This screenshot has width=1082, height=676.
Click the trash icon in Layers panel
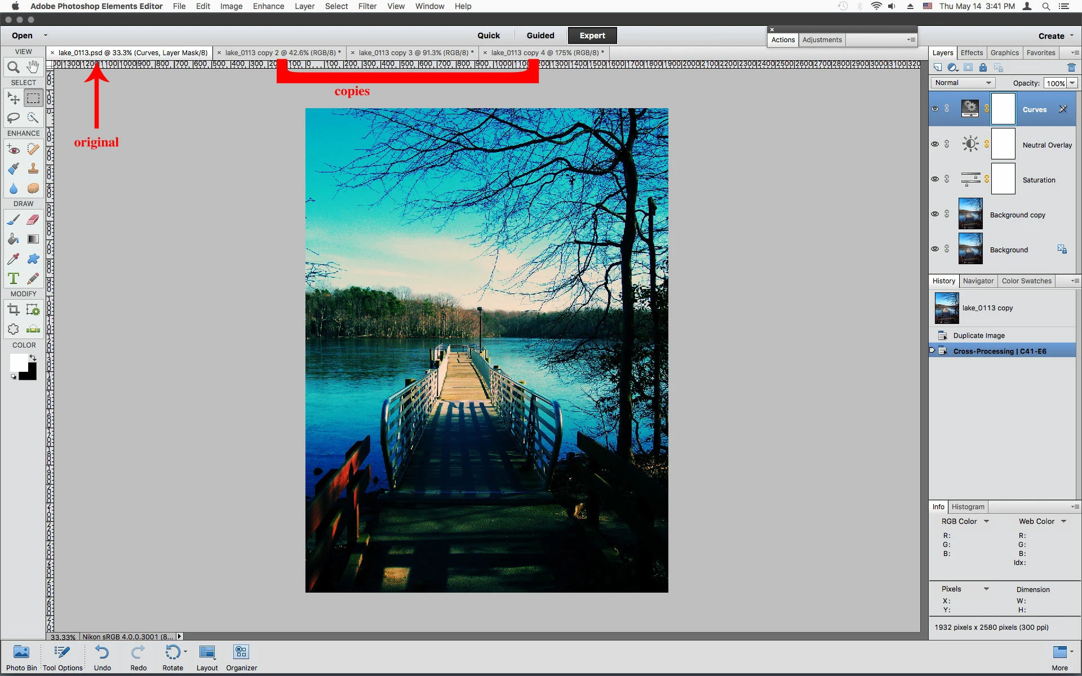pyautogui.click(x=1071, y=68)
